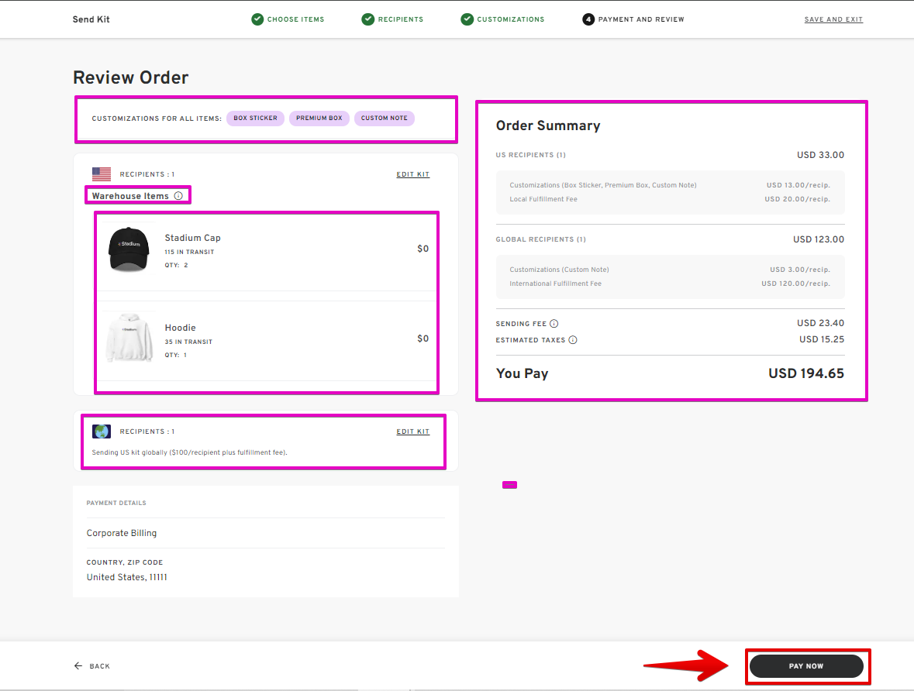Screen dimensions: 914x691
Task: Click the US flag icon
Action: coord(102,174)
